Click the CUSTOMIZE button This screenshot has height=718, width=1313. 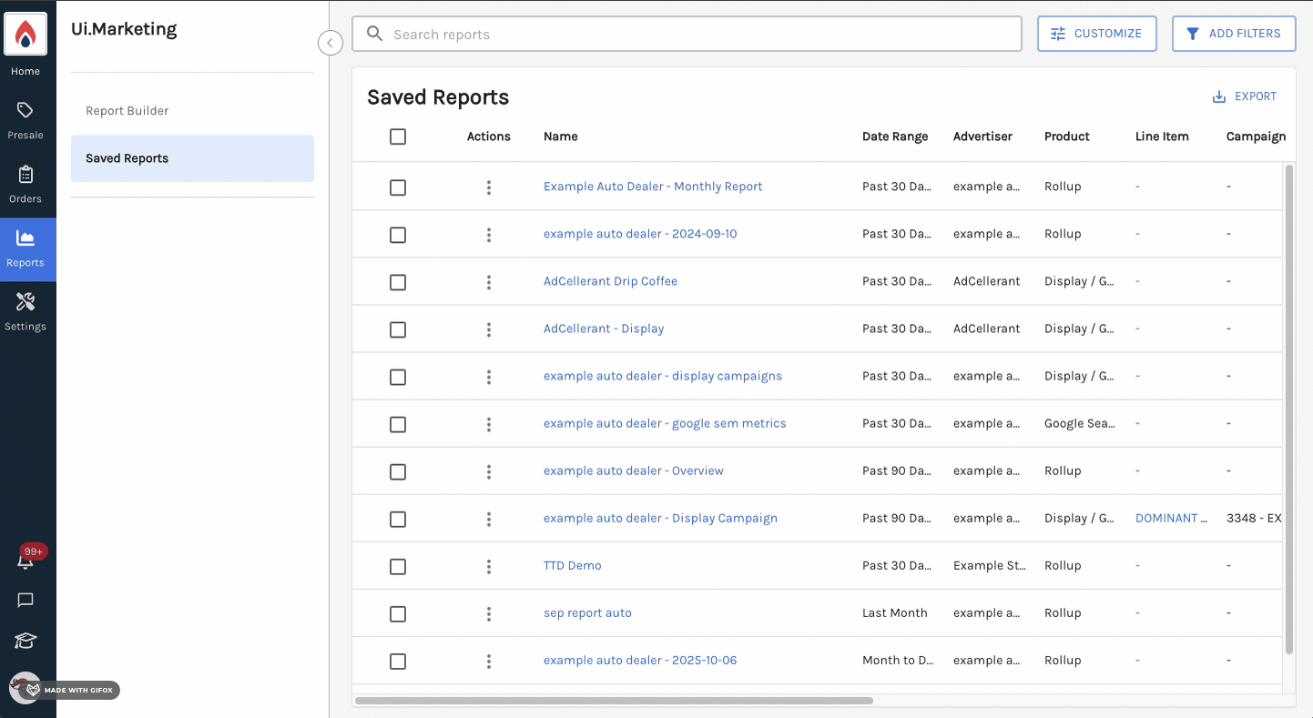coord(1096,33)
